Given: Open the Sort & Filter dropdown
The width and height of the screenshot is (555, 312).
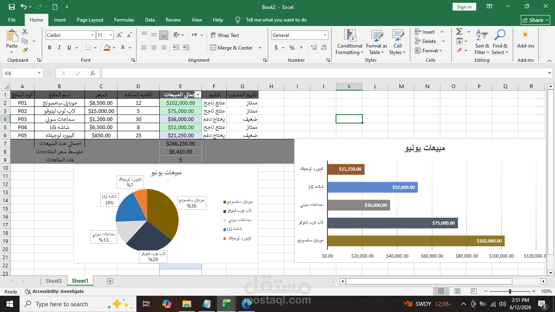Looking at the screenshot, I should [482, 42].
